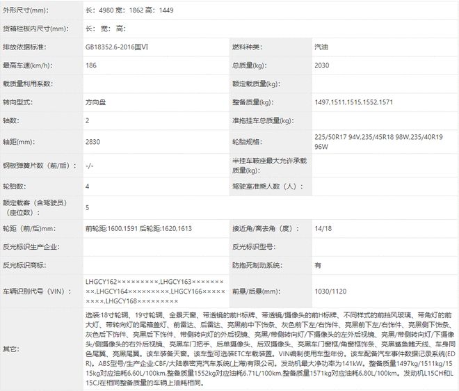The height and width of the screenshot is (391, 459).
Task: Click the 轮距（前/后)mm label
Action: click(29, 228)
